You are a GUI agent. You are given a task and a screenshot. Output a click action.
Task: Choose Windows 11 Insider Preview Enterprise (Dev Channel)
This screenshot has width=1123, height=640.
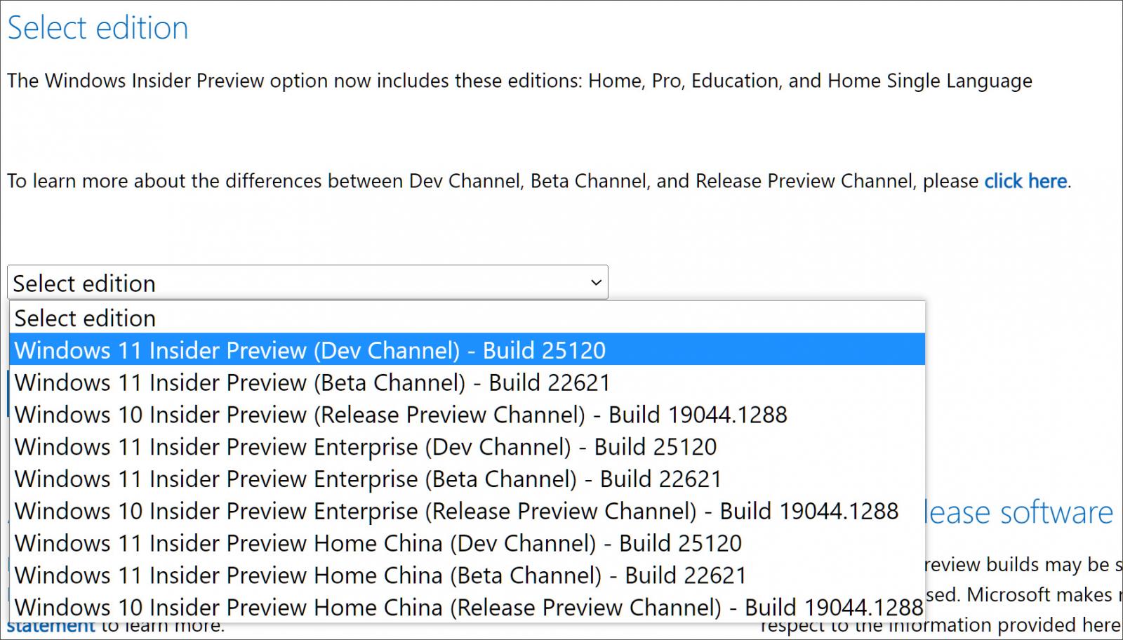coord(467,446)
